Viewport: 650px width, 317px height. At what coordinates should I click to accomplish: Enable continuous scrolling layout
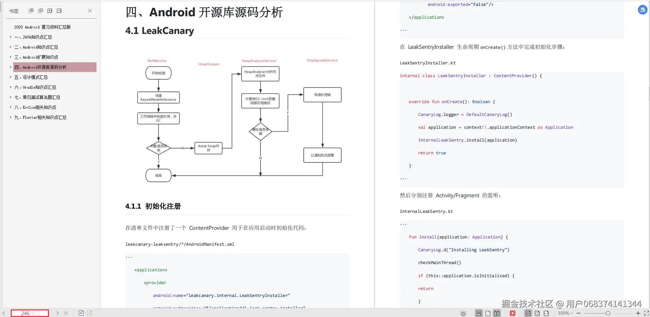479,313
